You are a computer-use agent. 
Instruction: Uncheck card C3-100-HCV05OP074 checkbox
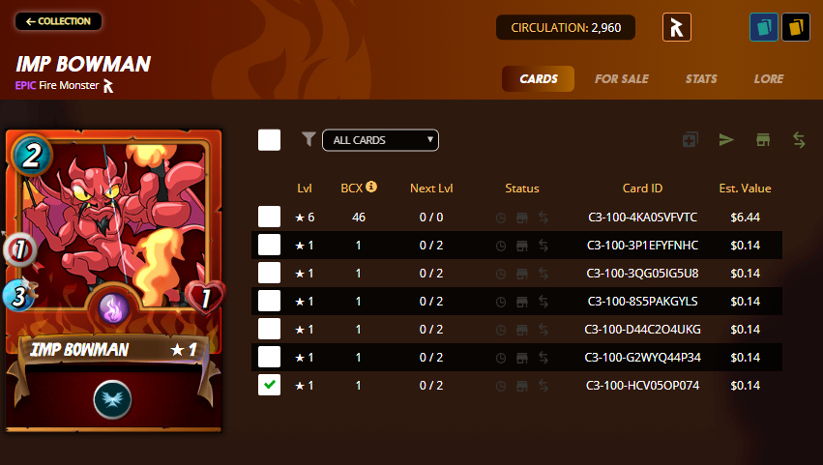(x=269, y=385)
